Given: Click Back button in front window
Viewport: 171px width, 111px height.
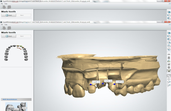Looking at the screenshot, I should 9,36.
